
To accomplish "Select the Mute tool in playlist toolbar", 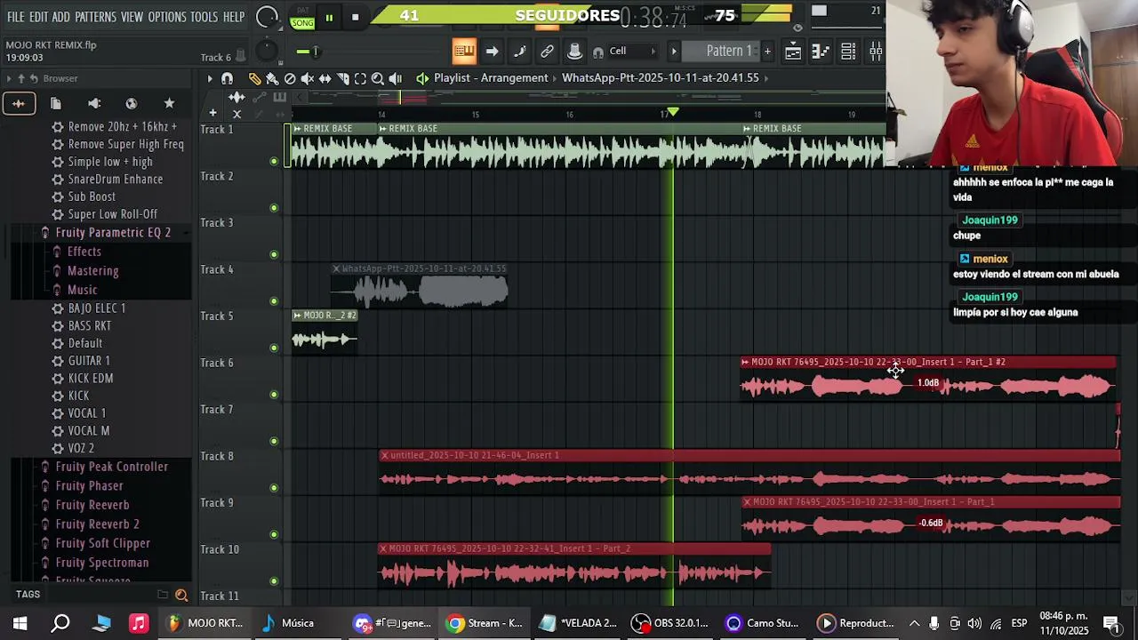I will pyautogui.click(x=308, y=79).
